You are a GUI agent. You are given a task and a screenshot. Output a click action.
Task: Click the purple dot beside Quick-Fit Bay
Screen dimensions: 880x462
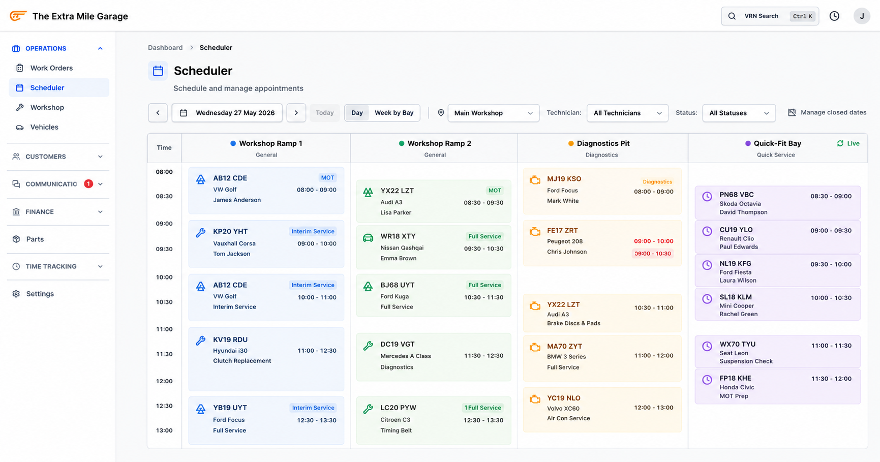point(748,143)
